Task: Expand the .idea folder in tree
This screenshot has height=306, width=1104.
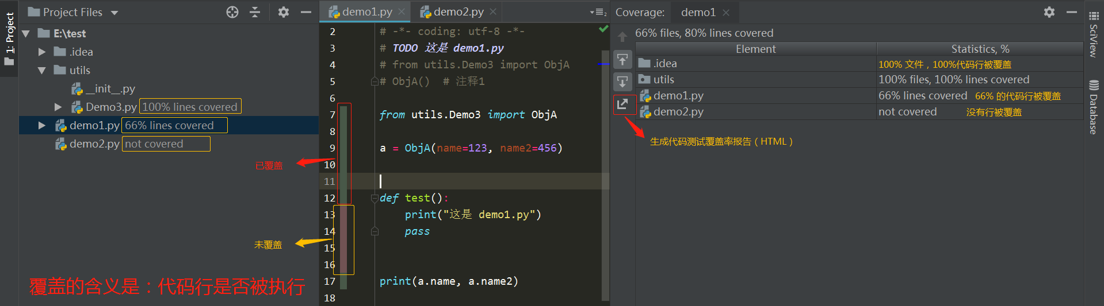Action: [x=42, y=52]
